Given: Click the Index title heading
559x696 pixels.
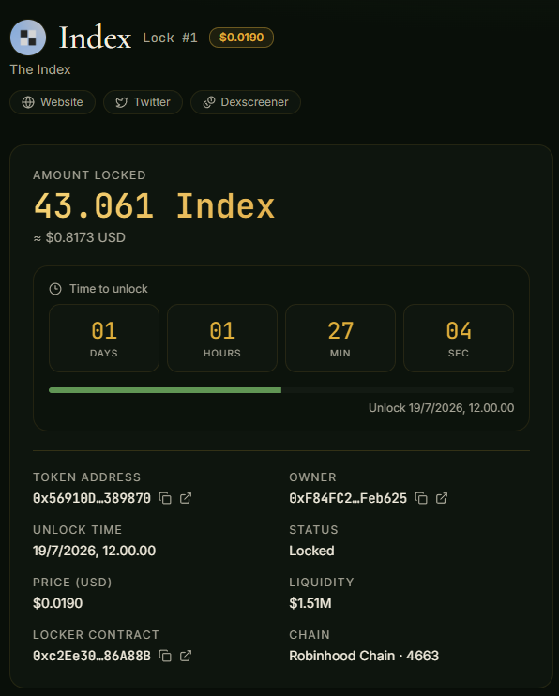Looking at the screenshot, I should coord(95,38).
